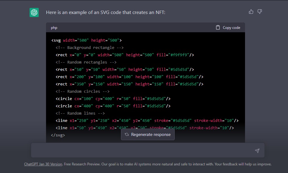Click the ChatGPT avatar logo
The height and width of the screenshot is (173, 288).
pos(34,12)
